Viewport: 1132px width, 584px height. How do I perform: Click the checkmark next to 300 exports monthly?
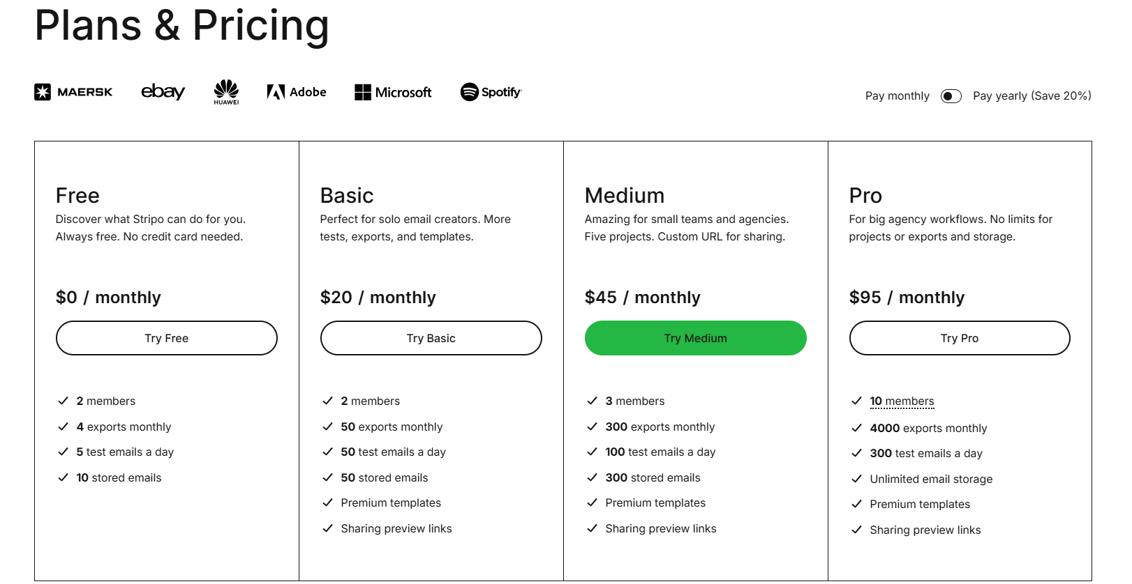pos(591,427)
